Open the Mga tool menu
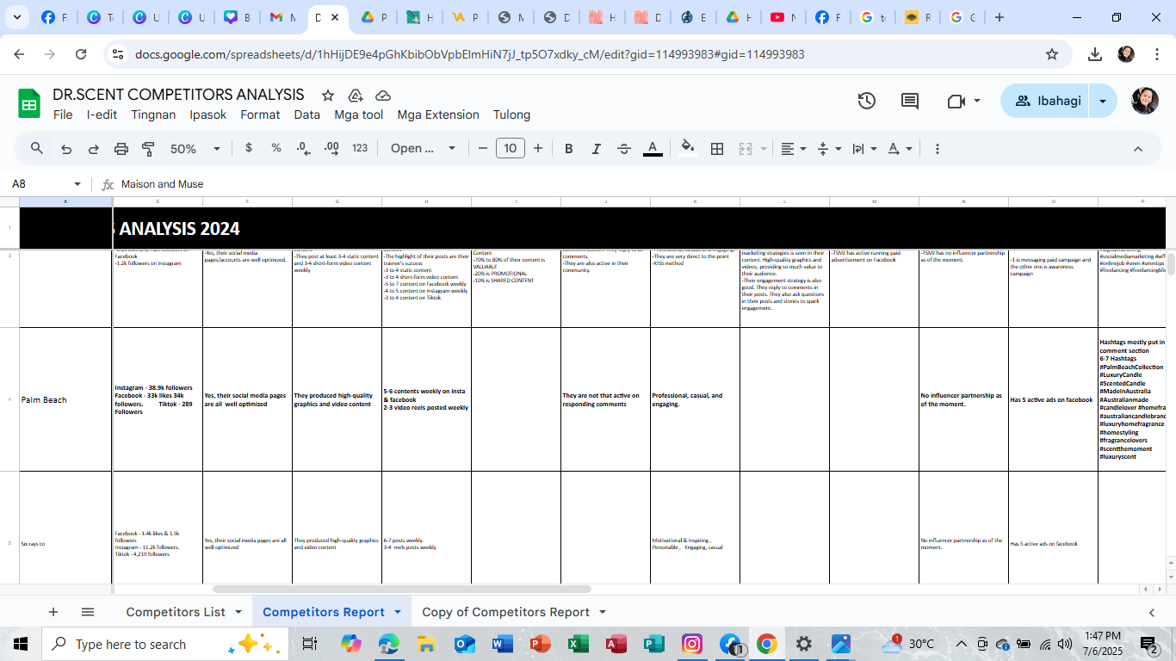This screenshot has width=1176, height=661. point(359,114)
